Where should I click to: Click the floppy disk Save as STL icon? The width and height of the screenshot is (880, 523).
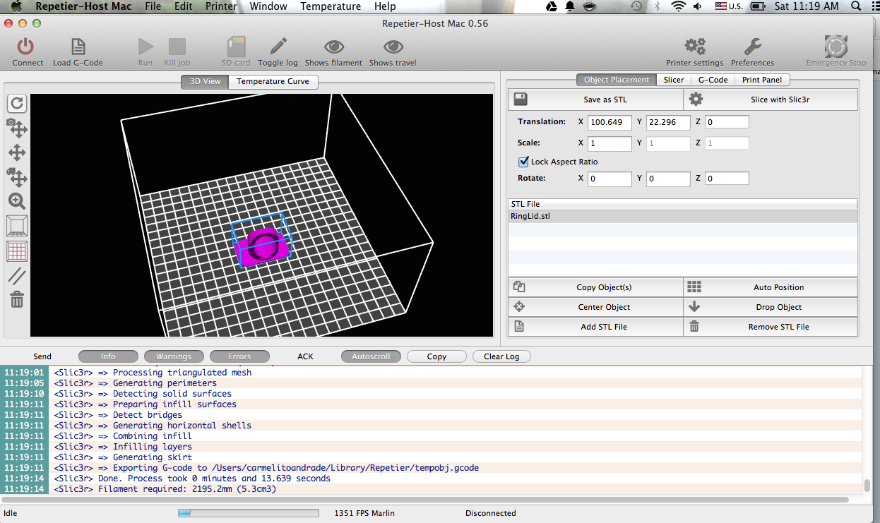click(x=521, y=99)
